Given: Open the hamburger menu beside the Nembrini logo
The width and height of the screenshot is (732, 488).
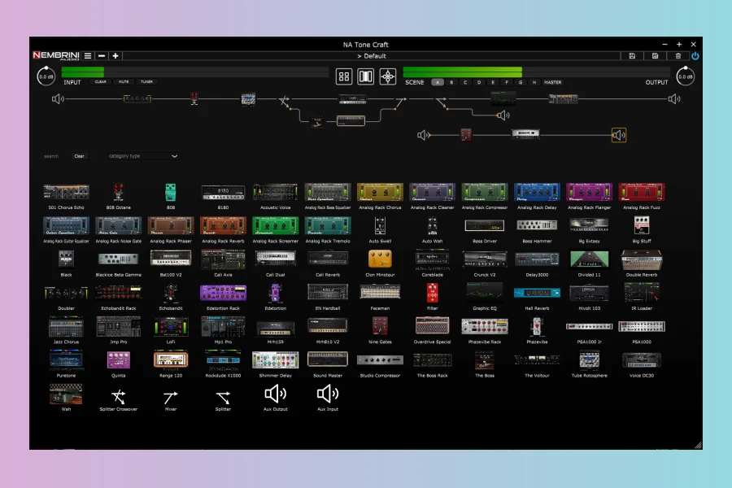Looking at the screenshot, I should (88, 56).
